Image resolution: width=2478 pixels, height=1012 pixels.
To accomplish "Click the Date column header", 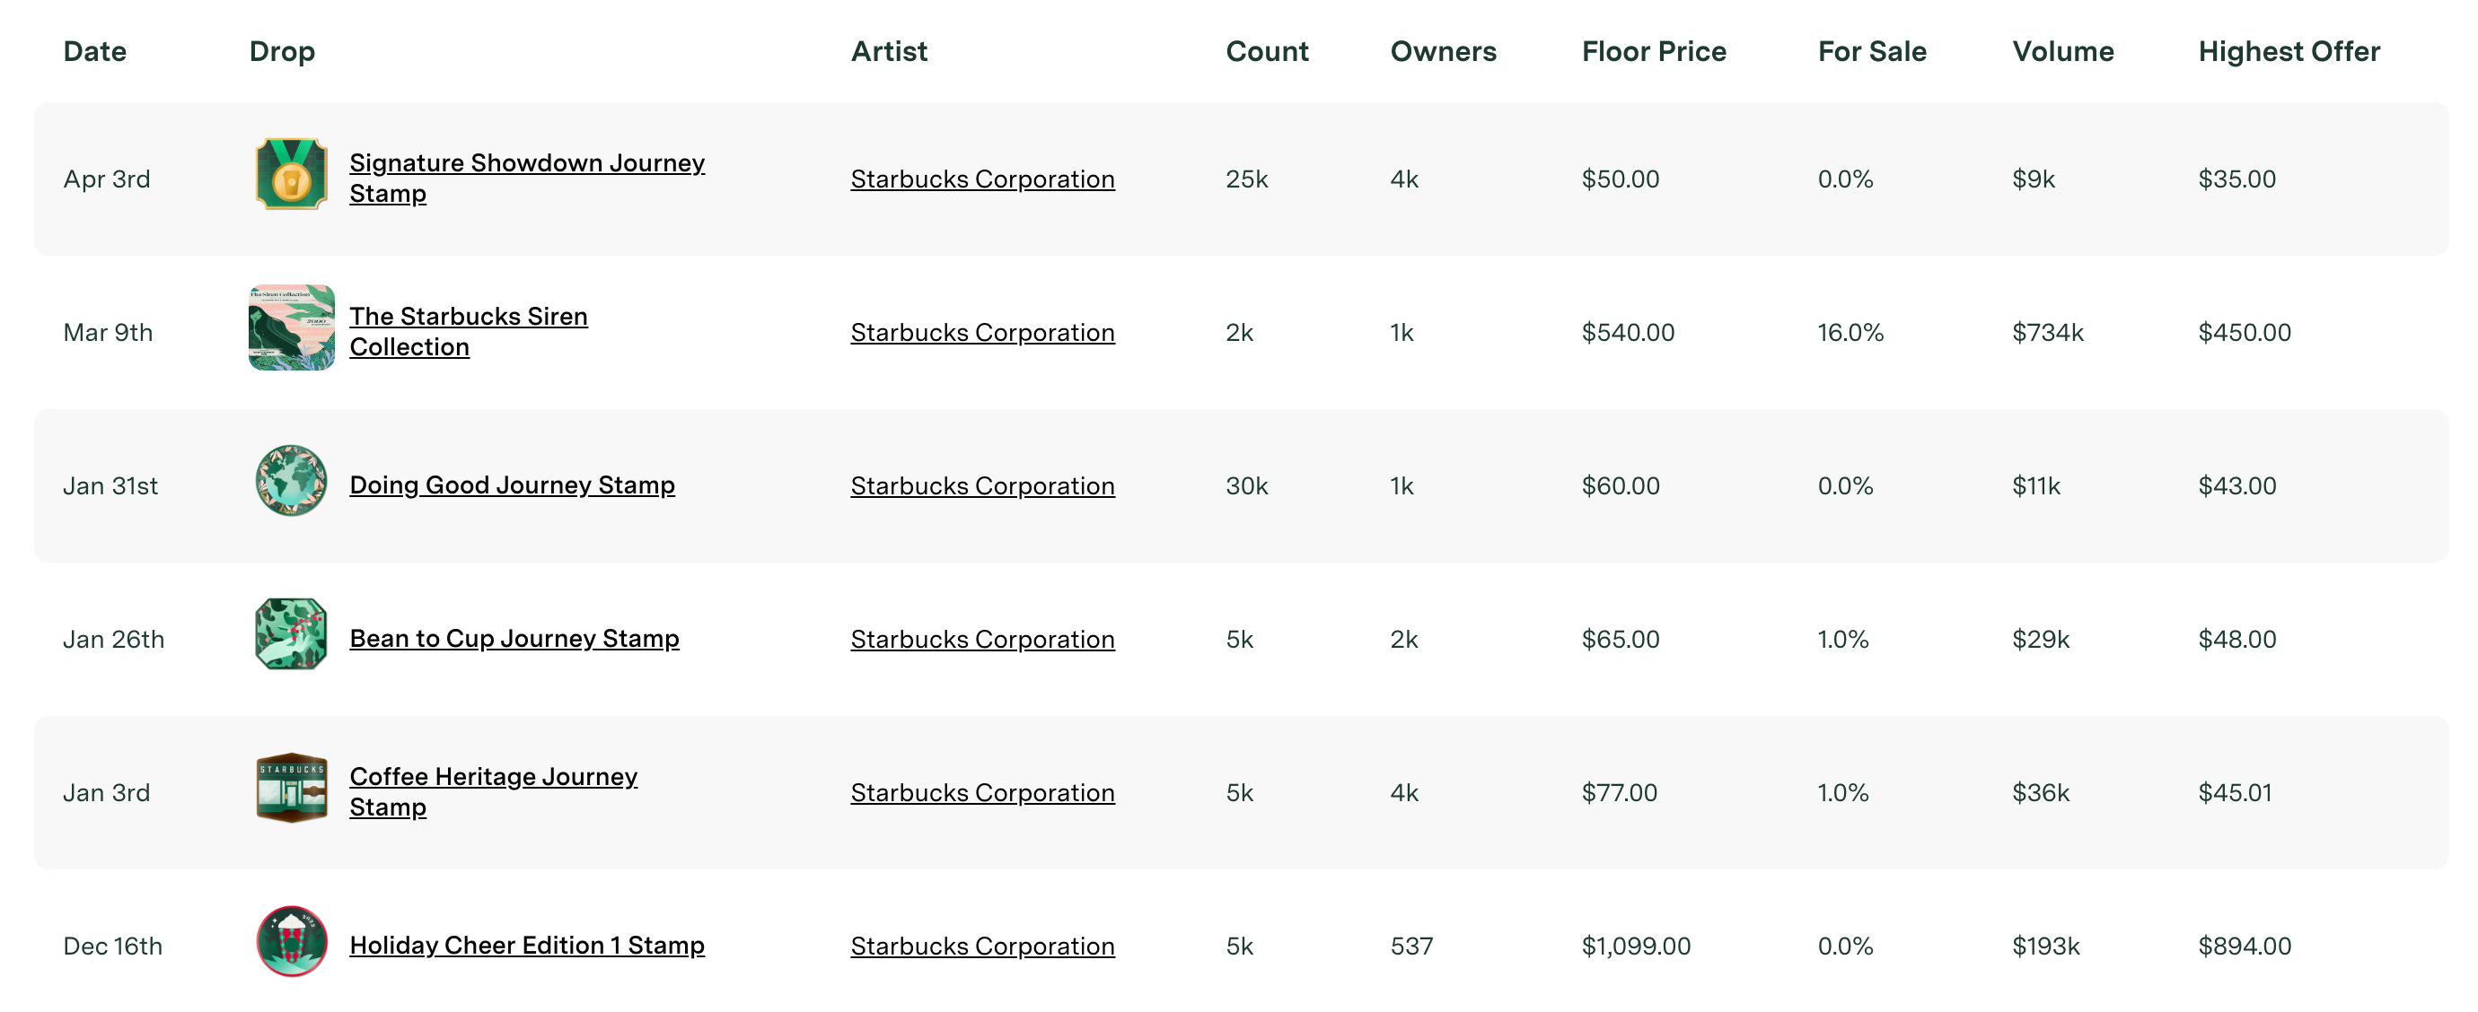I will coord(94,52).
